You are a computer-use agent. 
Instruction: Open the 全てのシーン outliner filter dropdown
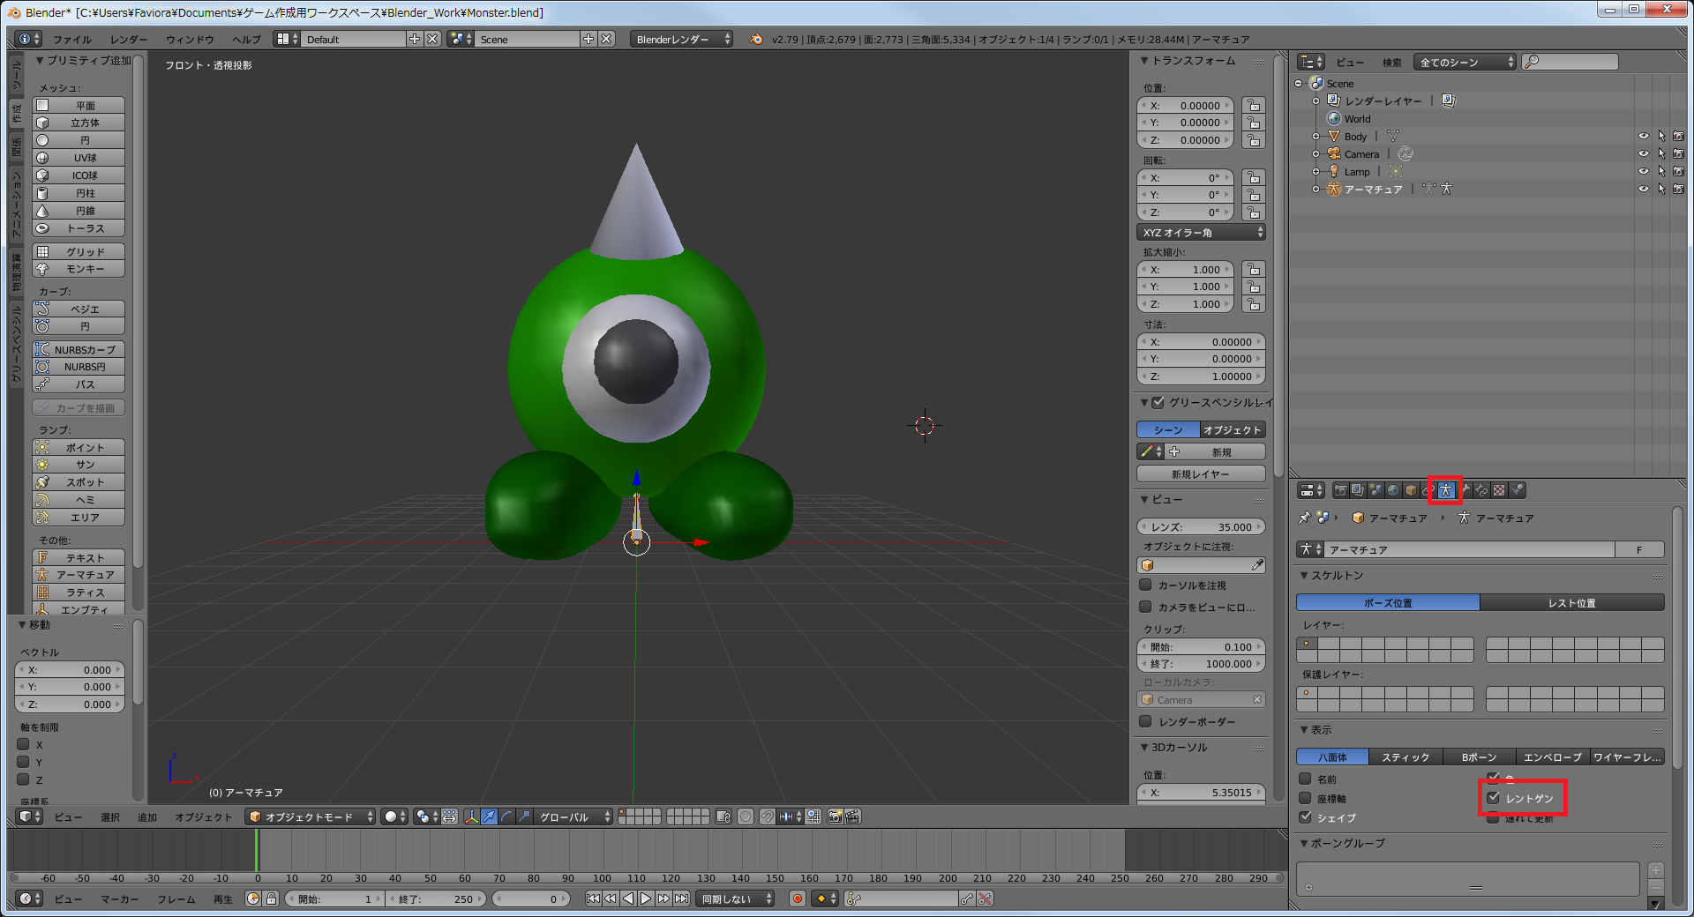coord(1465,62)
